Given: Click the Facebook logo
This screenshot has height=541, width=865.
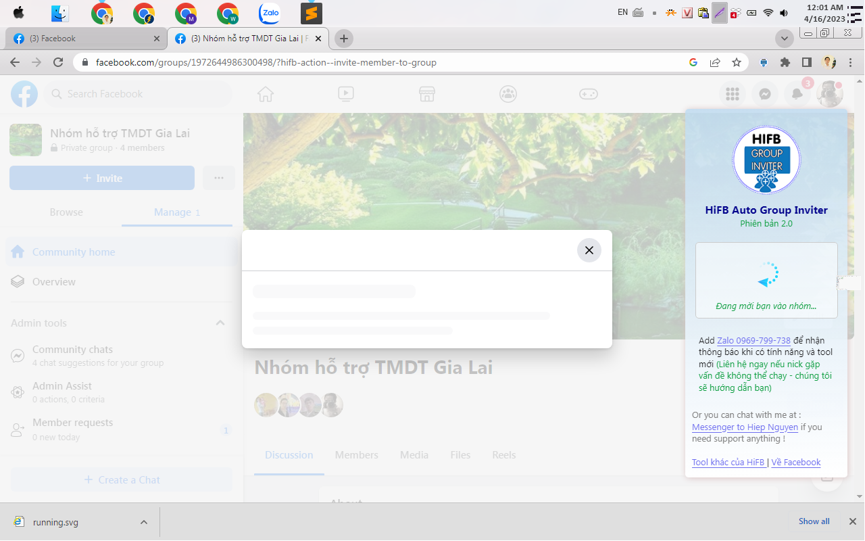Looking at the screenshot, I should [x=24, y=94].
